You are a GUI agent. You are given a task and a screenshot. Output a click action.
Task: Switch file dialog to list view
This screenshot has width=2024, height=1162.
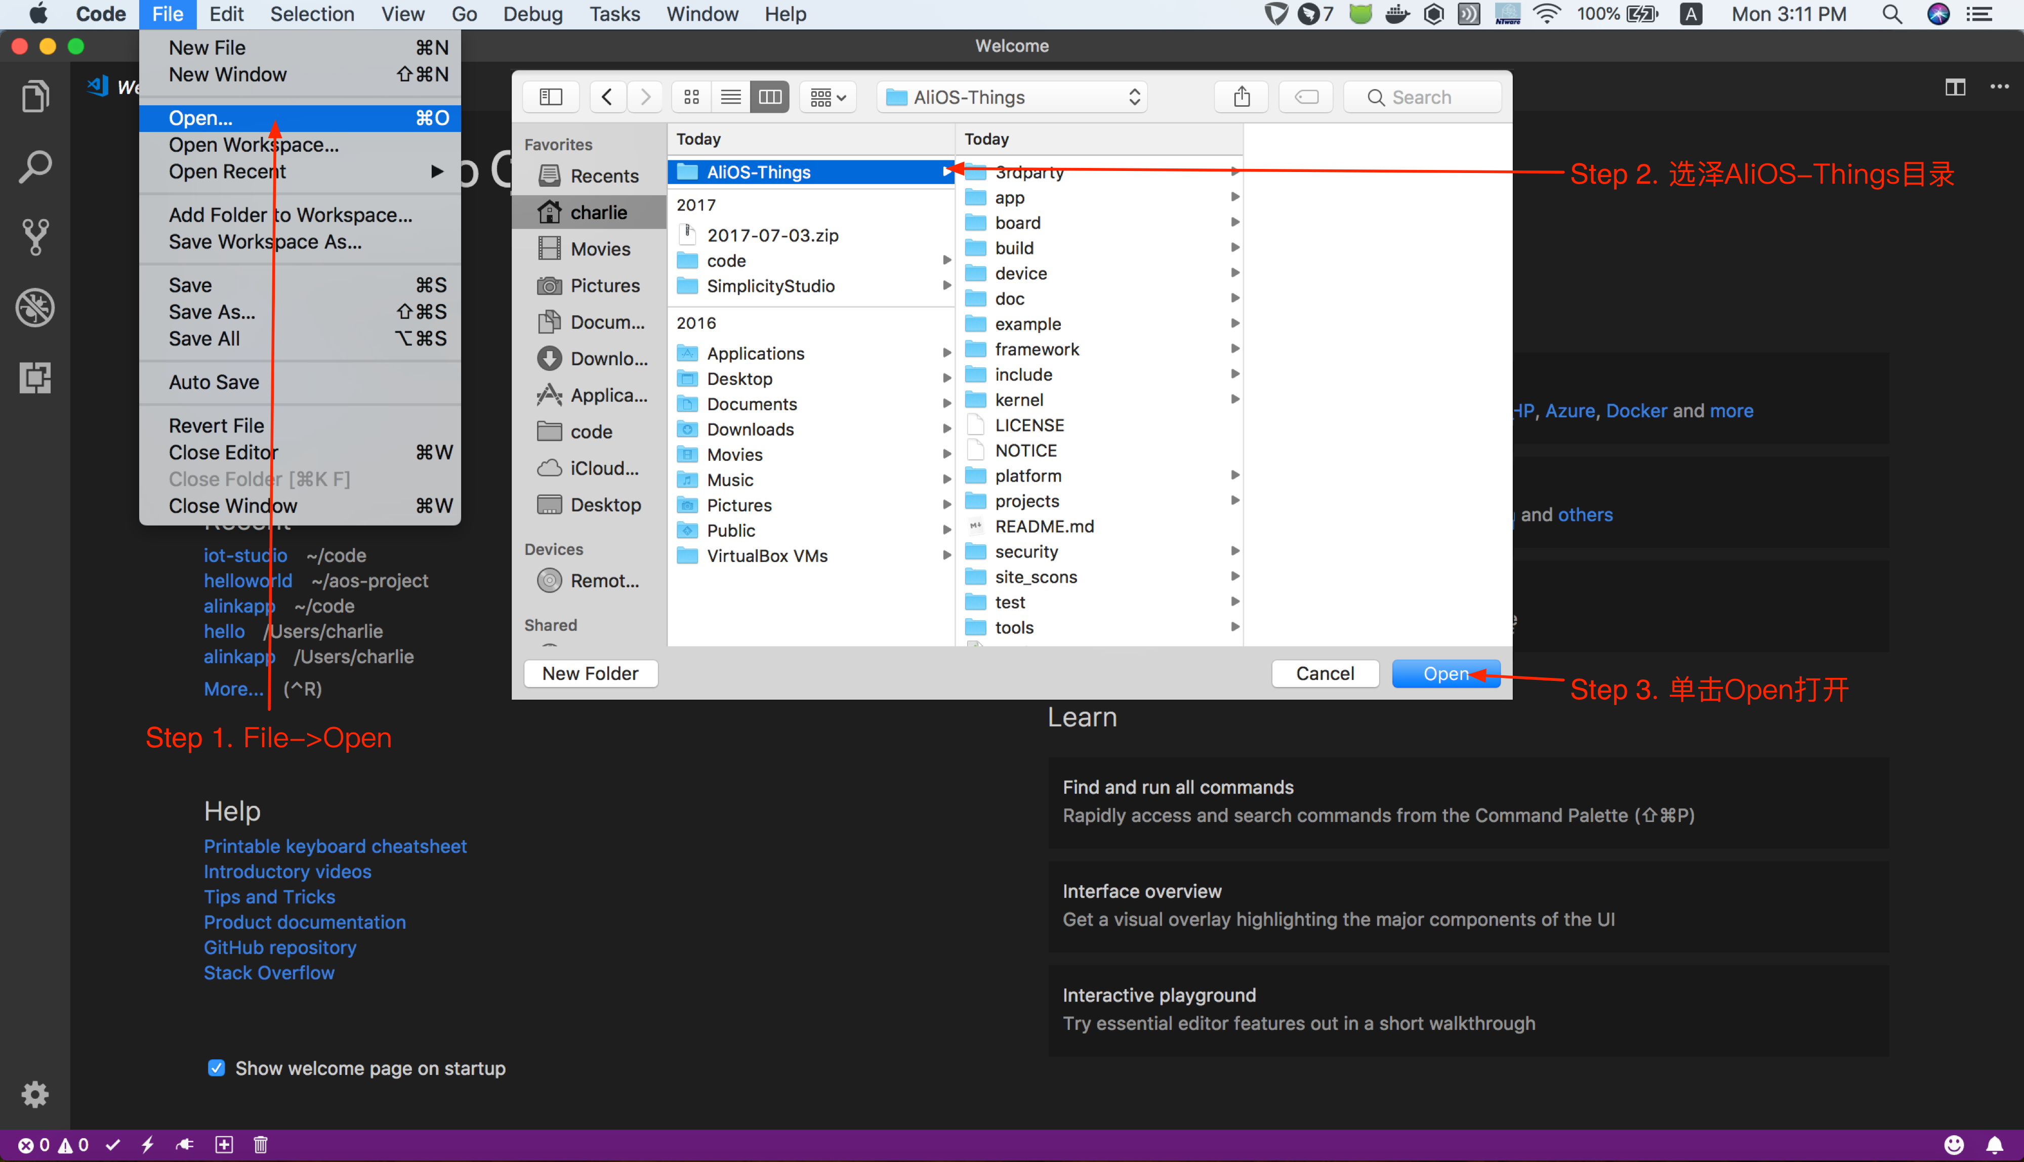[x=730, y=97]
